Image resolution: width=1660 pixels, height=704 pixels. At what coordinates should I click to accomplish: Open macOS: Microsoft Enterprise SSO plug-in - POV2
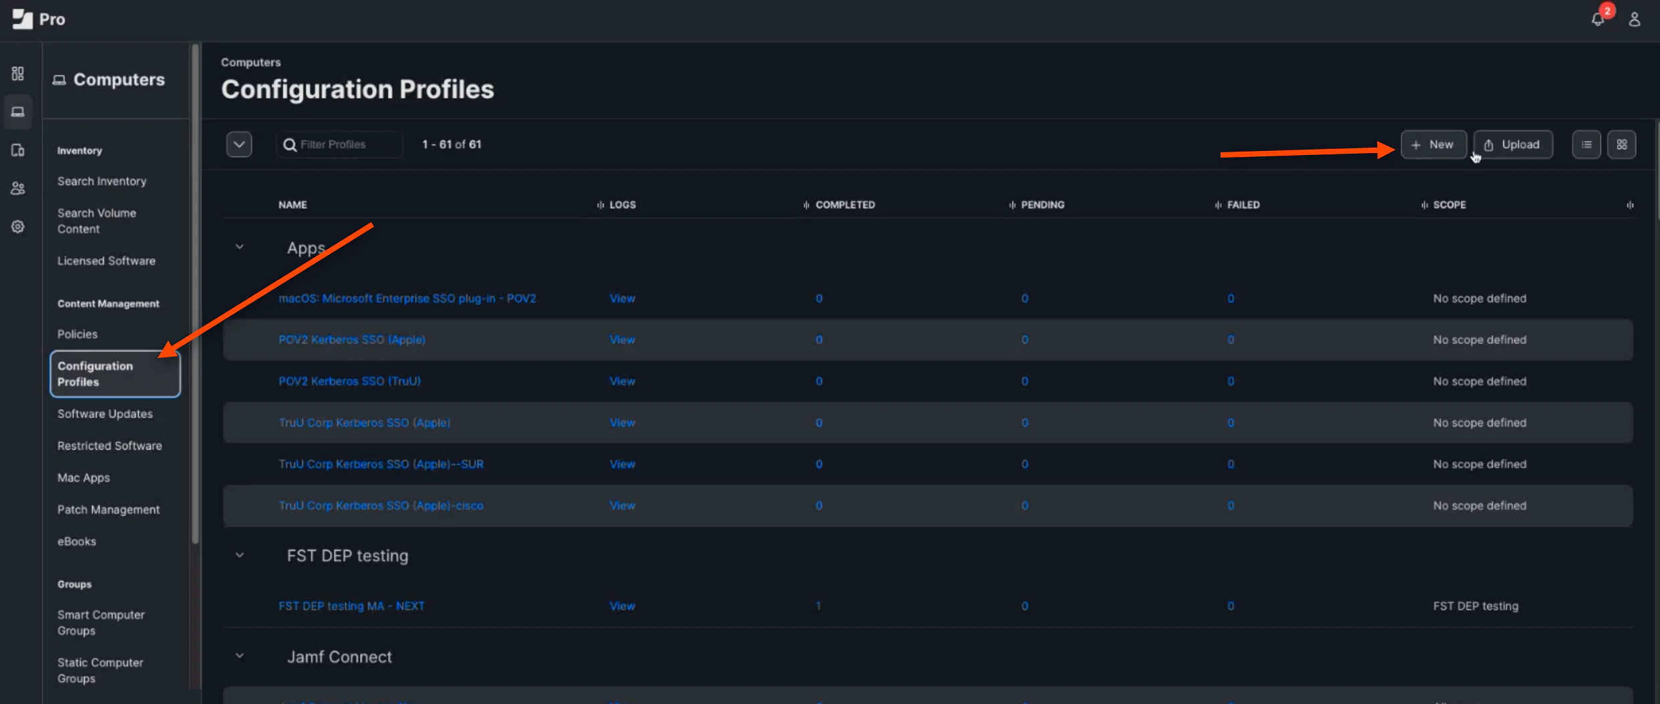click(407, 299)
